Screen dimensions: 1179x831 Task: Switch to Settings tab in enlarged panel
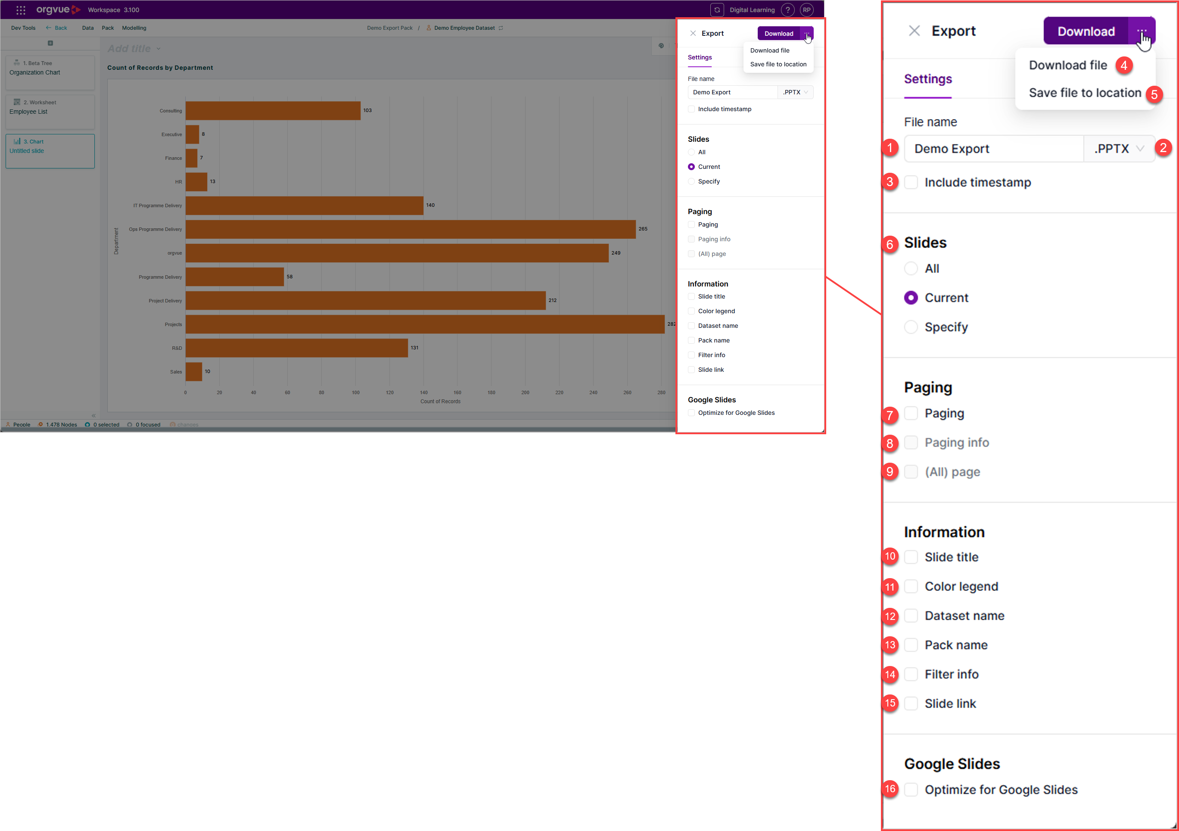927,79
